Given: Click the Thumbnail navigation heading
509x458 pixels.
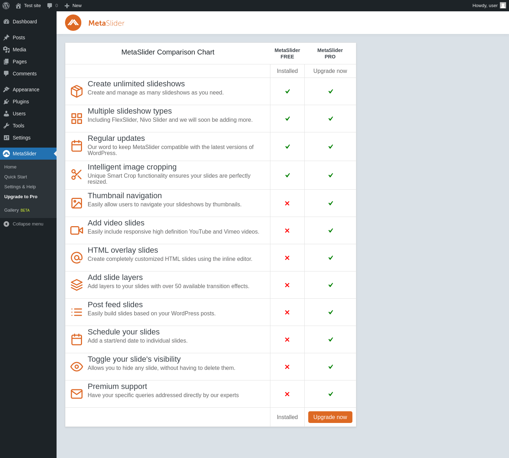Looking at the screenshot, I should point(125,196).
